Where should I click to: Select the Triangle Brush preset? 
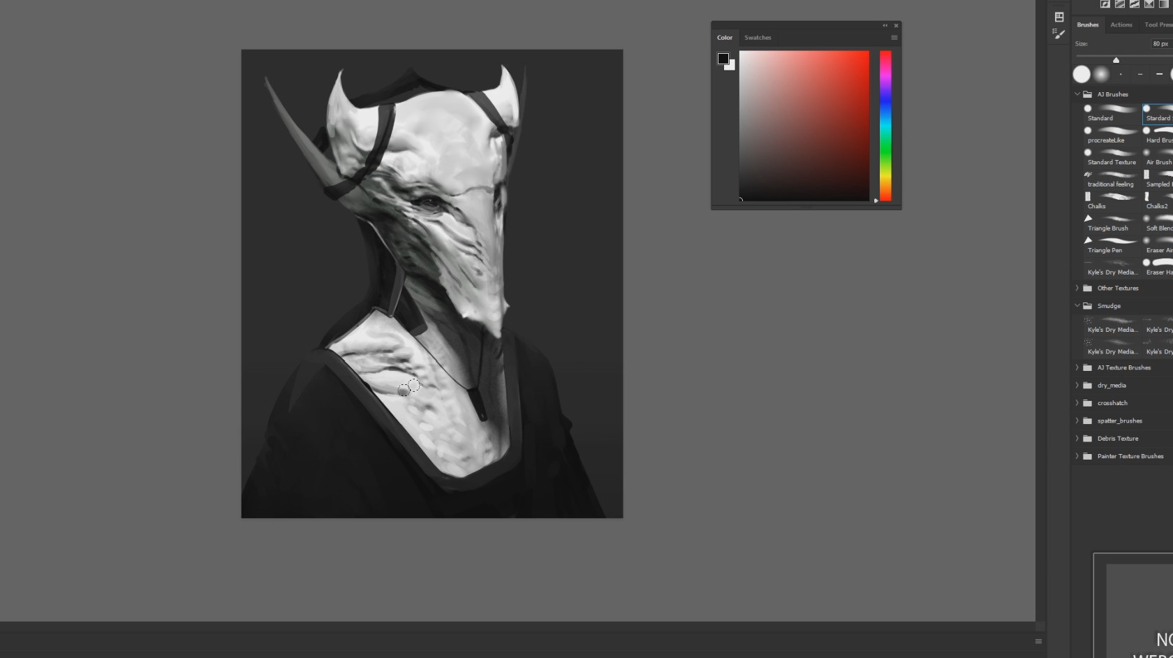point(1112,223)
